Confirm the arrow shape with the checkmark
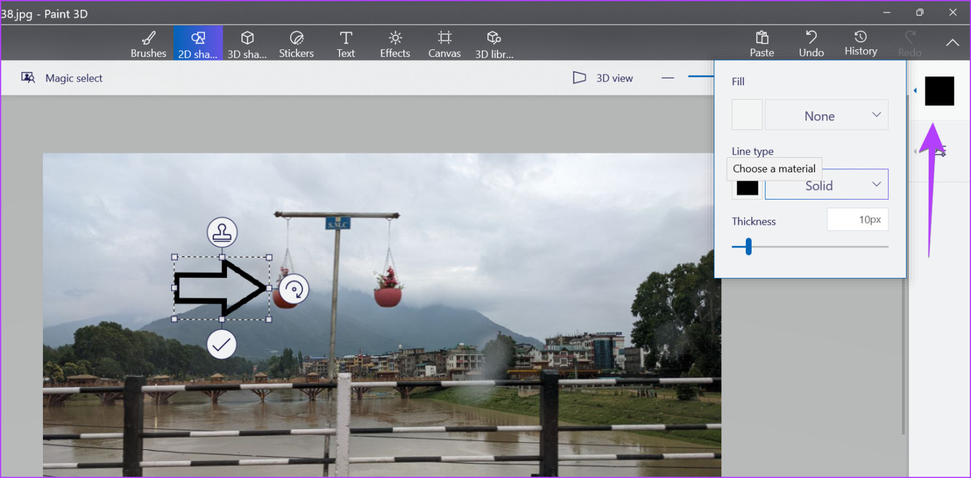Screen dimensions: 971x478 [221, 344]
